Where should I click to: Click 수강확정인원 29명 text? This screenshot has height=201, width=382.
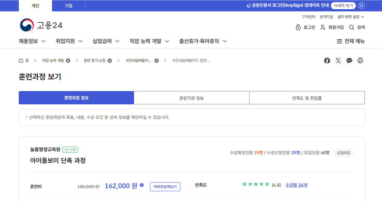pos(246,153)
